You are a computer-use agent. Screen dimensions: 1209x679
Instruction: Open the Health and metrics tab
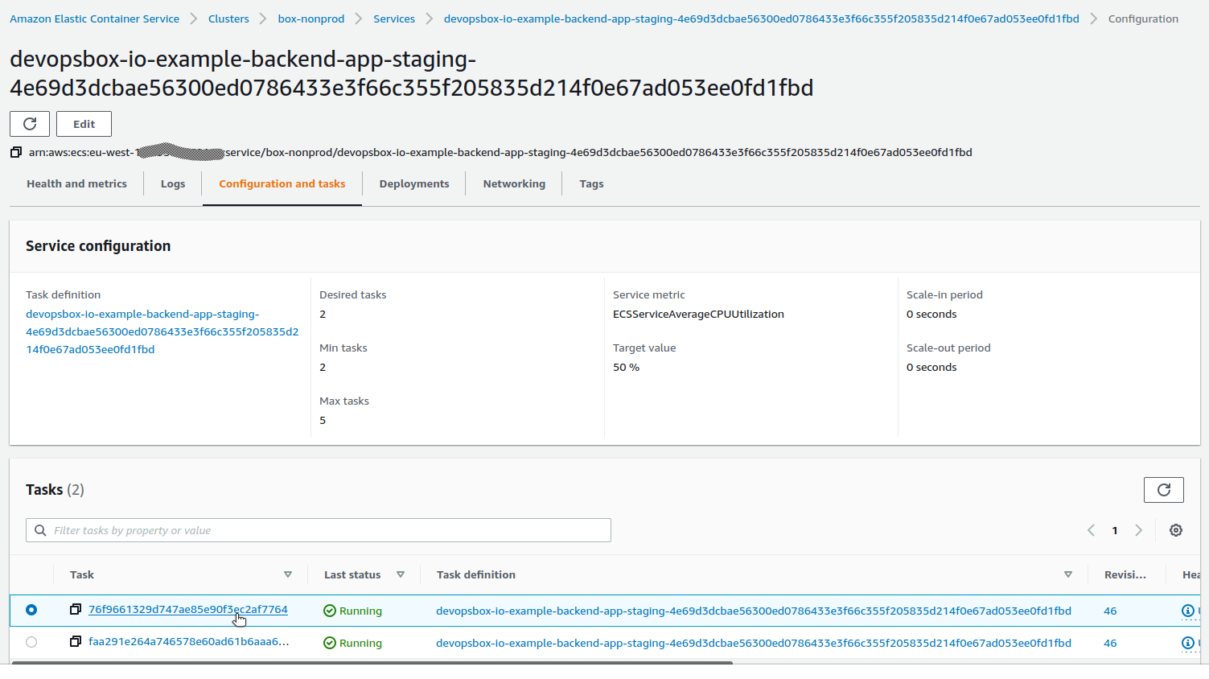click(x=76, y=184)
